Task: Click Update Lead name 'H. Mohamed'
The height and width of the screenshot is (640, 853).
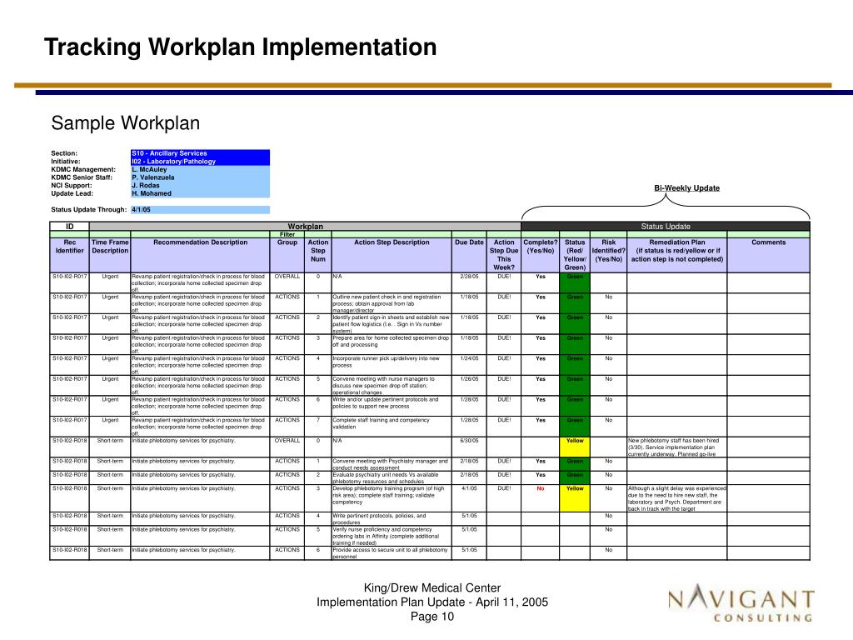Action: point(152,193)
